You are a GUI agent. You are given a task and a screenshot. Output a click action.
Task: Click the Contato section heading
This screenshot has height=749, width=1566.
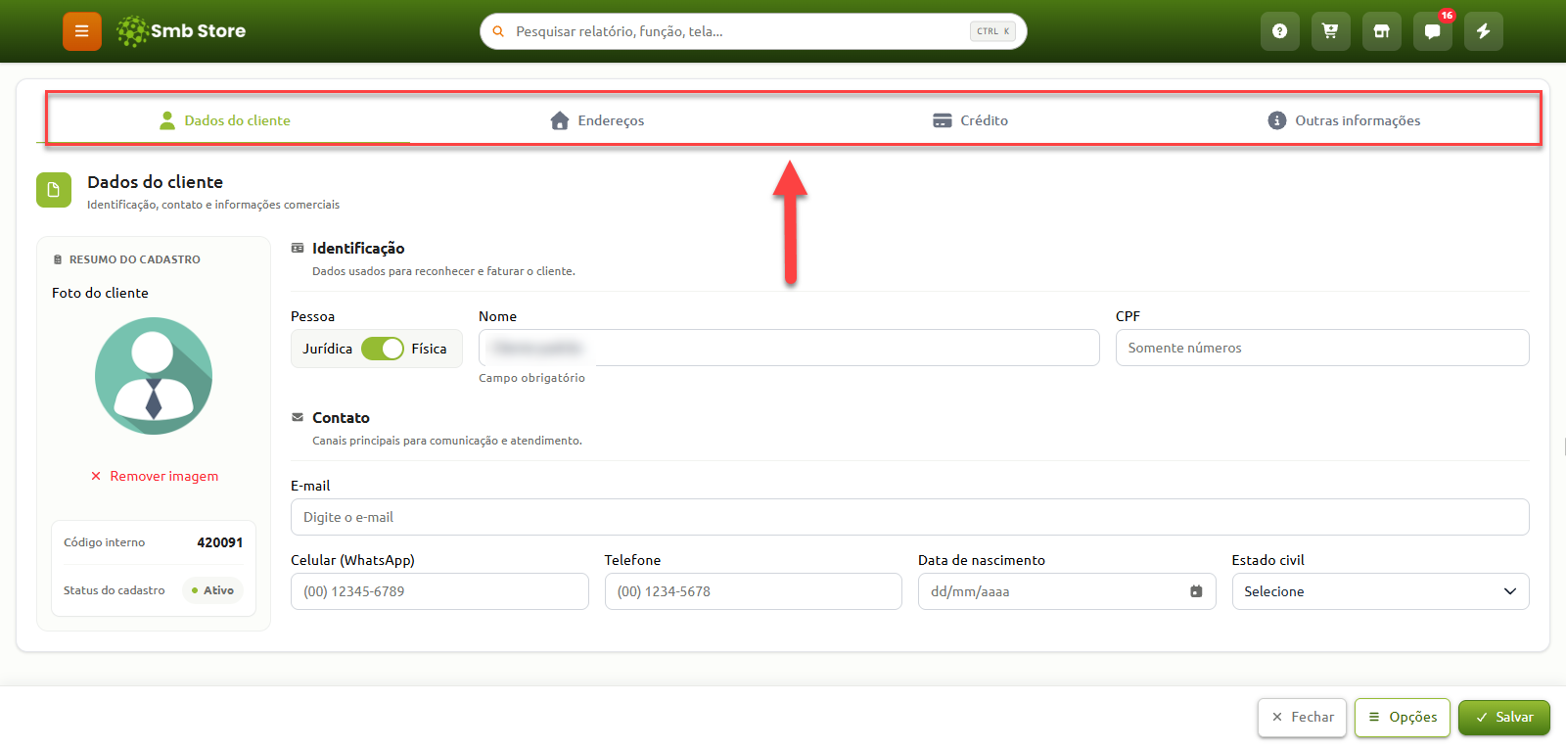(341, 418)
